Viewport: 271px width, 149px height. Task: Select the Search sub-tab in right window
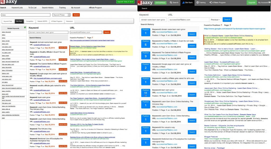144,8
